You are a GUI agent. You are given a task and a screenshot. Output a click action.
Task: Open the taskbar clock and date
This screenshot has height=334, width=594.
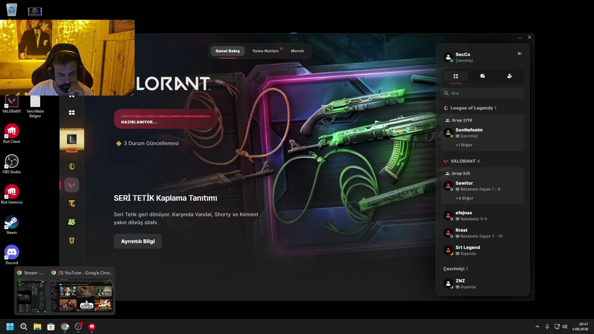pos(580,327)
